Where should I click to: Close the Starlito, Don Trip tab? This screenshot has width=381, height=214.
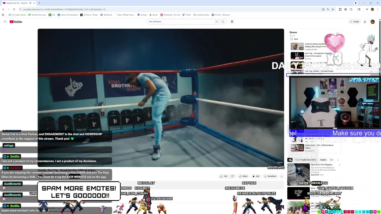[x=34, y=3]
